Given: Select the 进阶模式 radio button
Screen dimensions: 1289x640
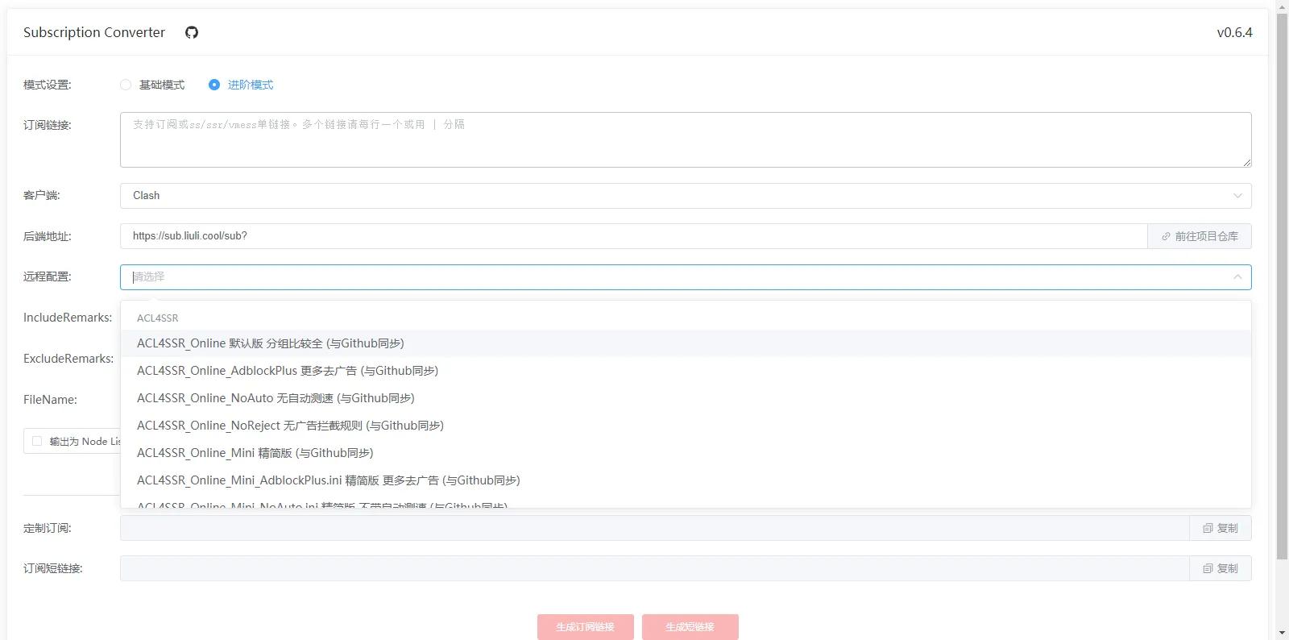Looking at the screenshot, I should (214, 85).
